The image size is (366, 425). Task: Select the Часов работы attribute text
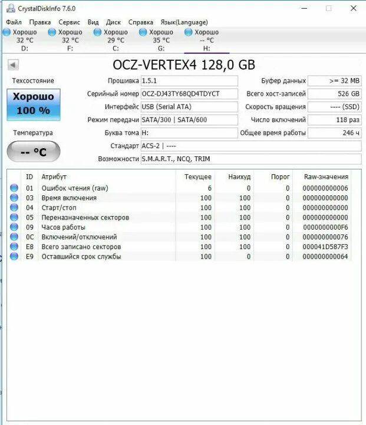63,227
